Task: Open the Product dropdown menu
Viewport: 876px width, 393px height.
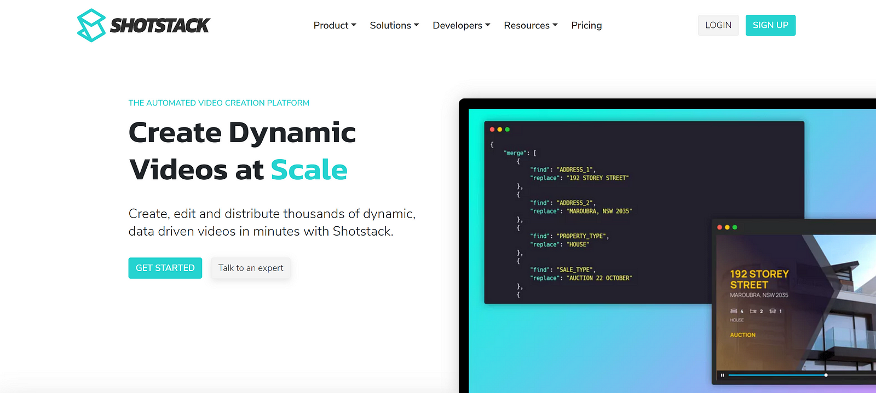Action: click(335, 25)
